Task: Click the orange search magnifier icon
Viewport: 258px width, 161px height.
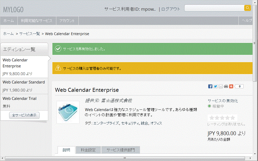Action: (x=248, y=8)
